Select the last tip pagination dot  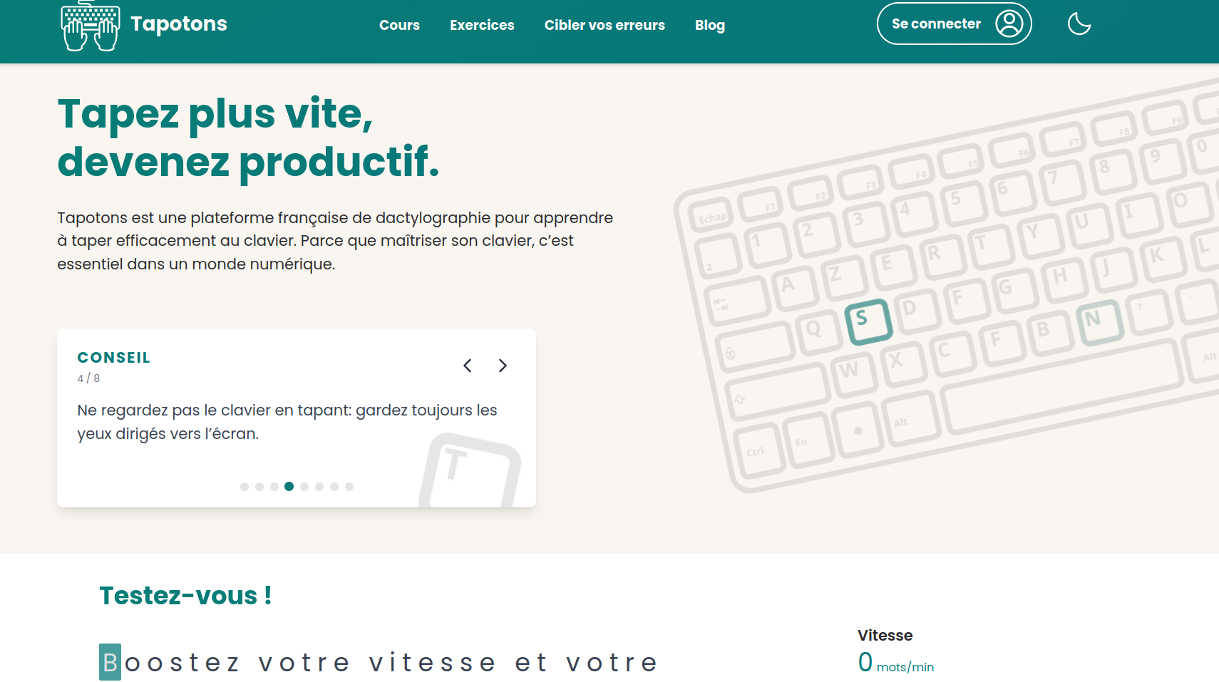[x=349, y=487]
